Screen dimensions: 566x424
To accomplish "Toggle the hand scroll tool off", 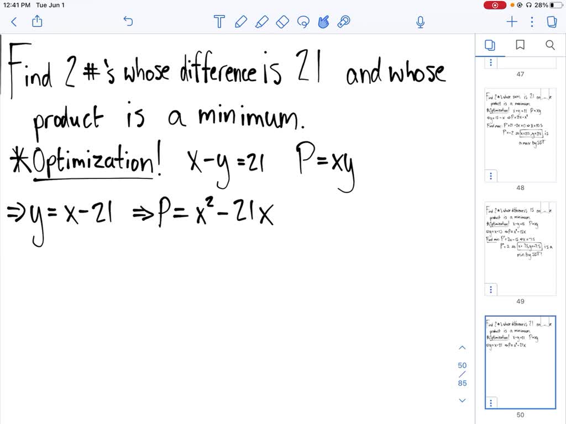I will tap(324, 22).
